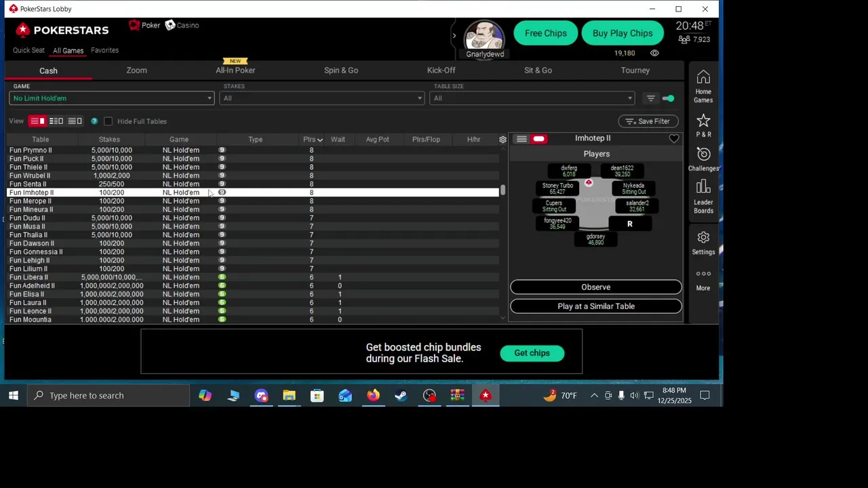Open the Tourney tab
Image resolution: width=868 pixels, height=488 pixels.
pyautogui.click(x=635, y=70)
